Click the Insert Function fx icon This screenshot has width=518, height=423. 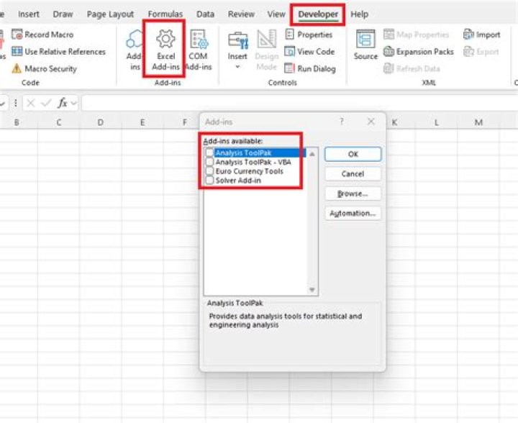click(x=63, y=103)
